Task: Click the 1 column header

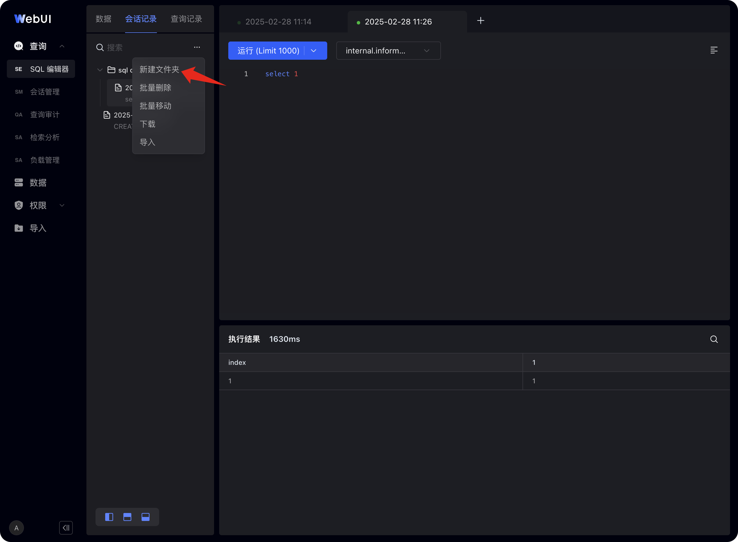Action: pyautogui.click(x=626, y=363)
